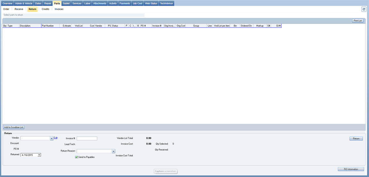Click the Capture screenshot button
The image size is (369, 177).
166,171
